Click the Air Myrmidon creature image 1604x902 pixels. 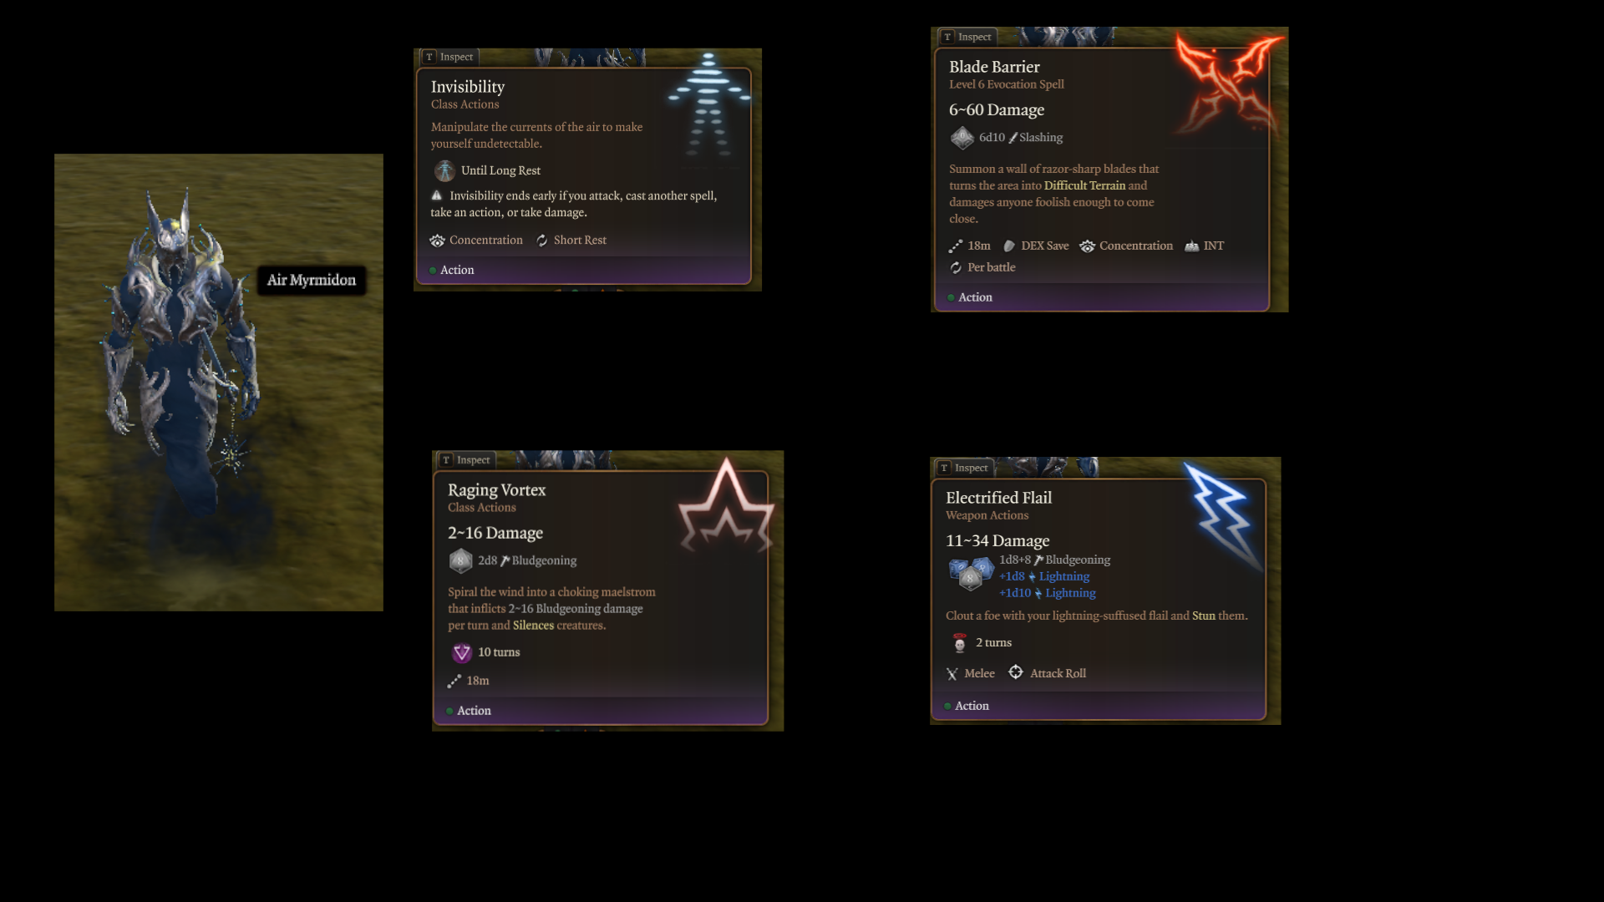coord(180,359)
